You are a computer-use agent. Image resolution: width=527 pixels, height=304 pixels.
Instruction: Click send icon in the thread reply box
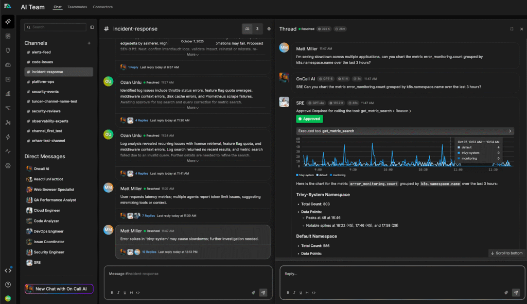[x=516, y=292]
